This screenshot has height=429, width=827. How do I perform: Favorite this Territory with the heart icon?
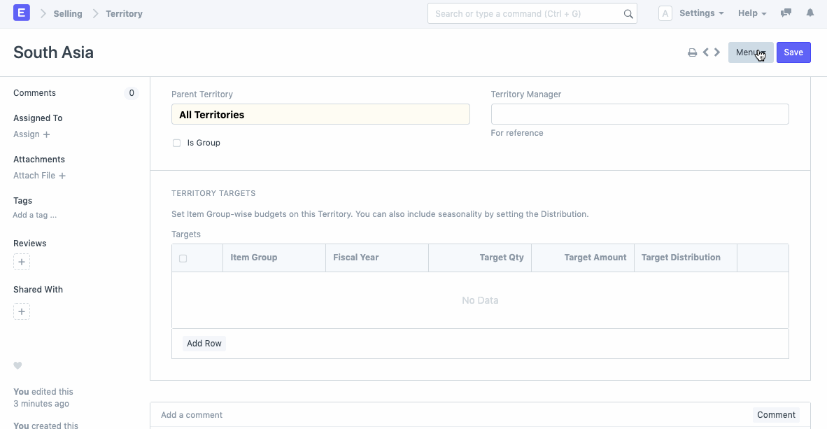17,365
